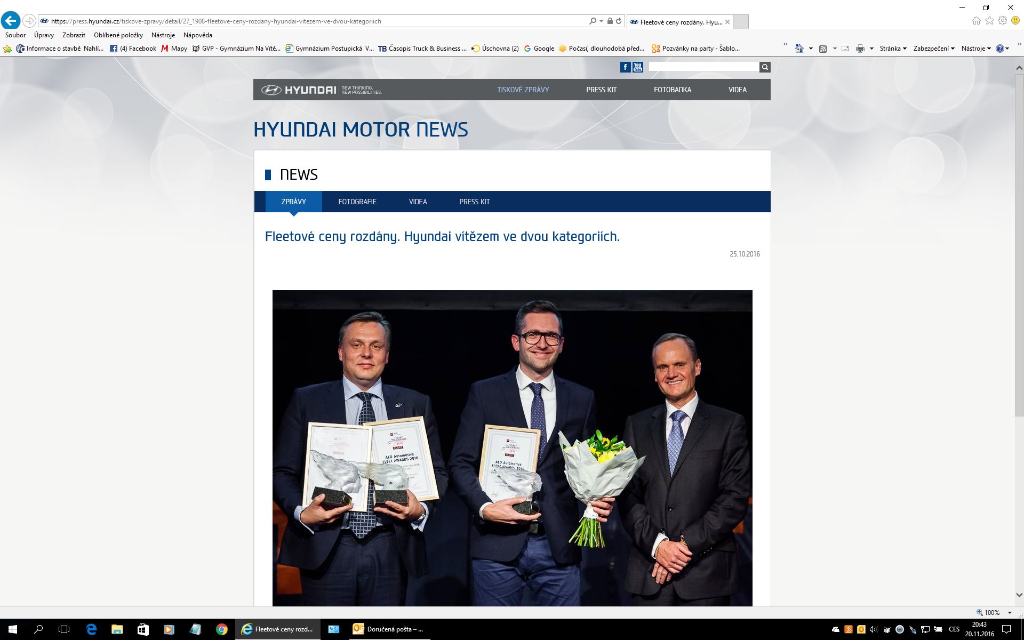The height and width of the screenshot is (640, 1024).
Task: Go back with the browser back arrow
Action: click(11, 21)
